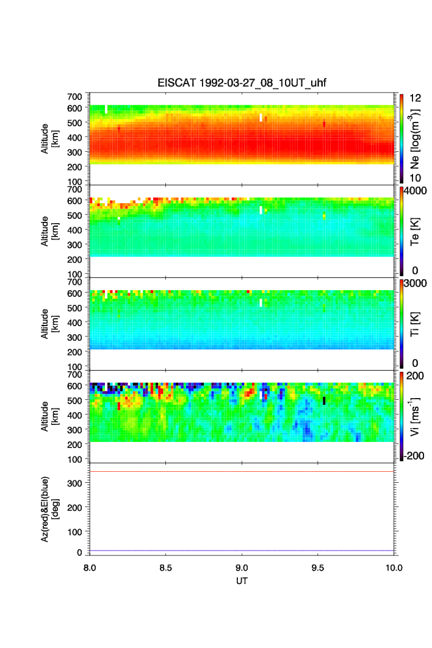
Task: Click the 4000 value on Te colorbar
Action: point(416,191)
